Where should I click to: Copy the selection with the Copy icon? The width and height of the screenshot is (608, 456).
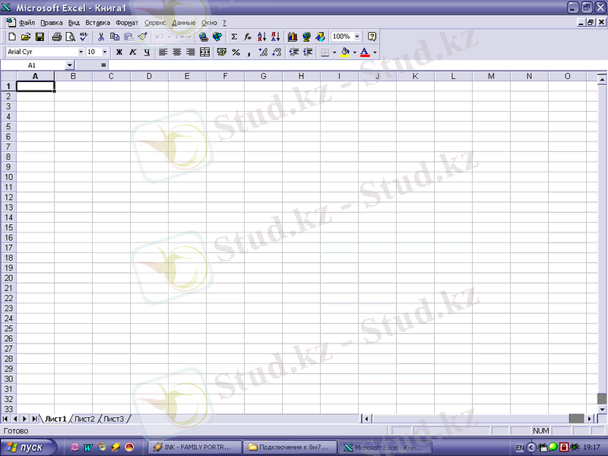point(115,36)
